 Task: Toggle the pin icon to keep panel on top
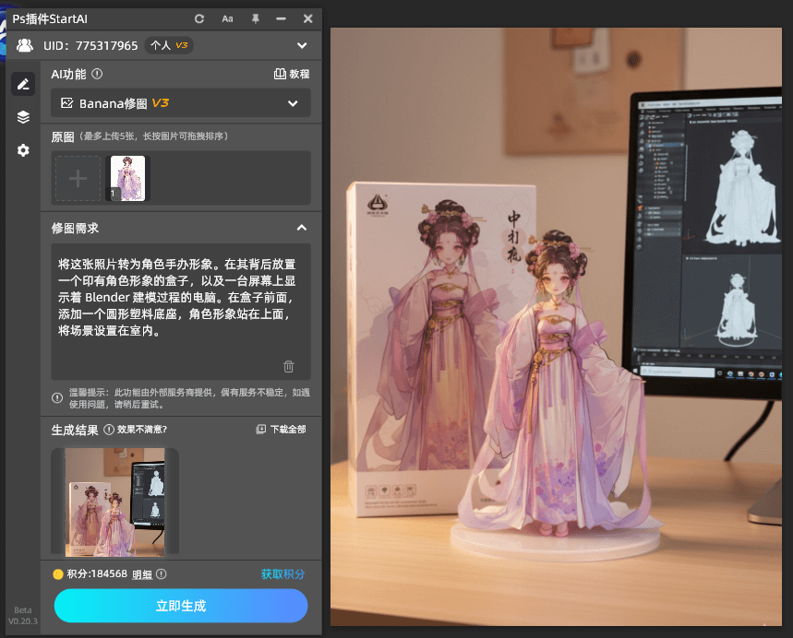[x=255, y=18]
